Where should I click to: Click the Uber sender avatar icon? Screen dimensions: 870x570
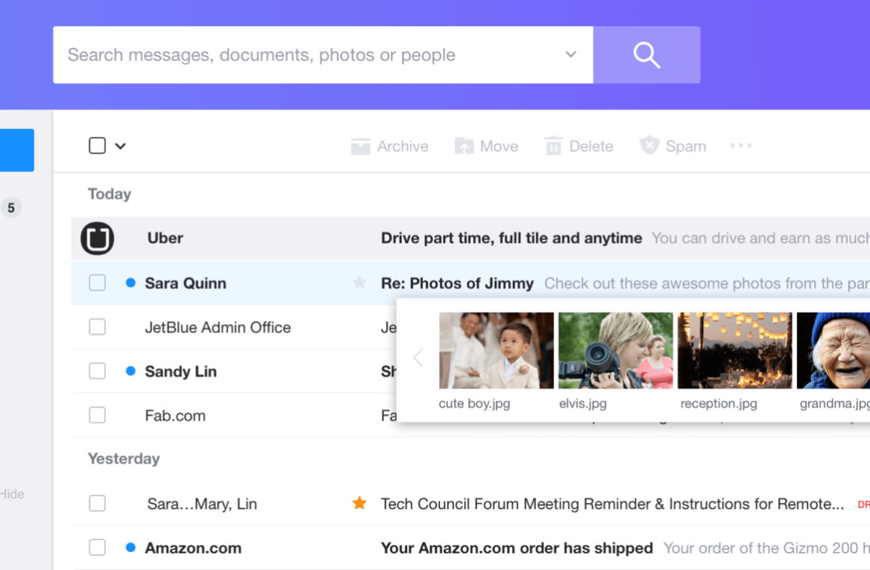pos(98,238)
